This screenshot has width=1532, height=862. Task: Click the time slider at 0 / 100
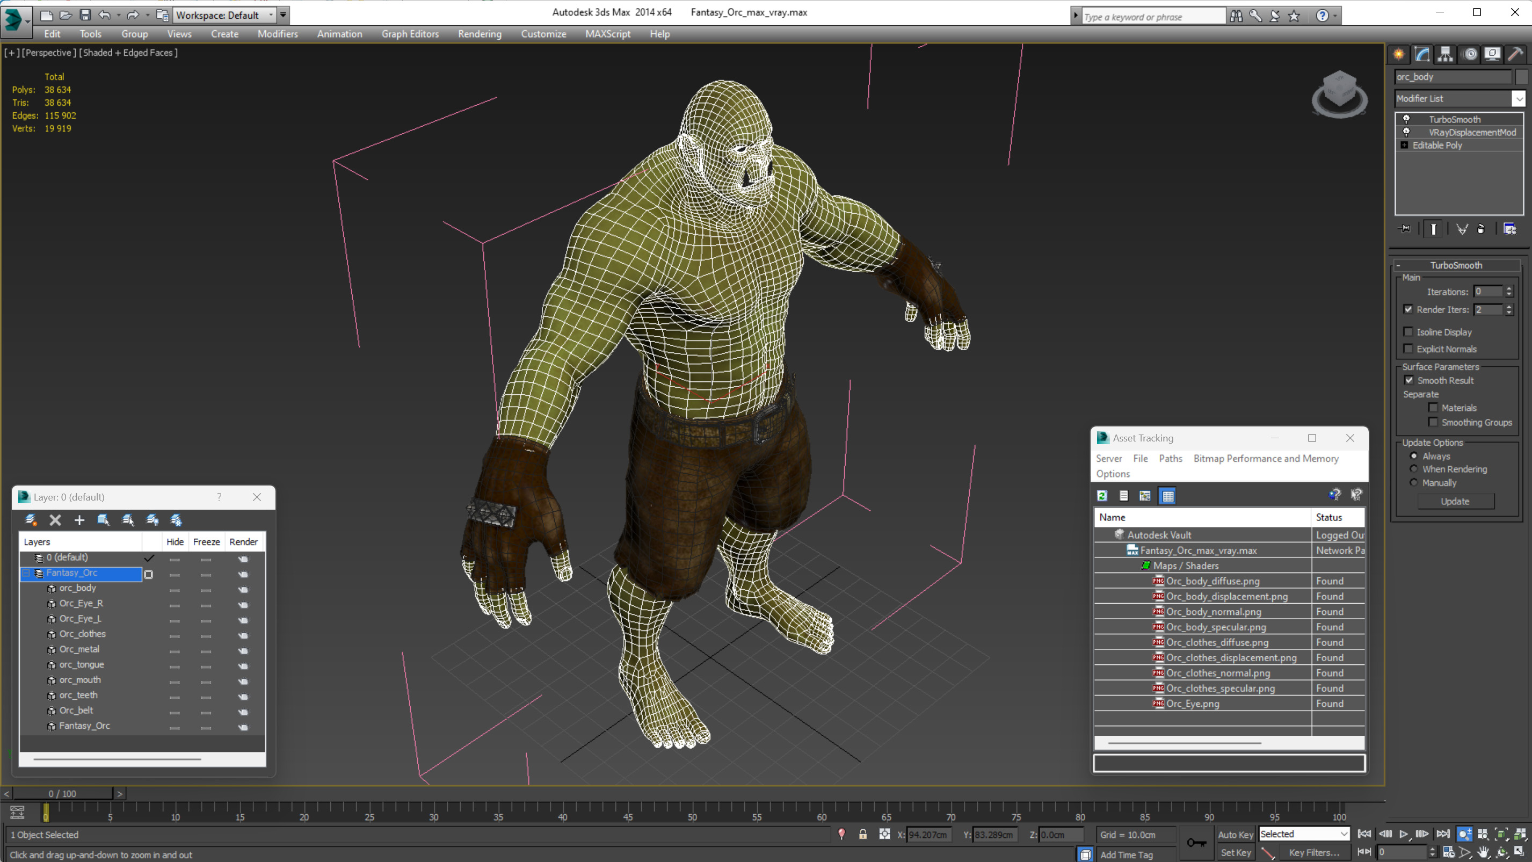(62, 794)
